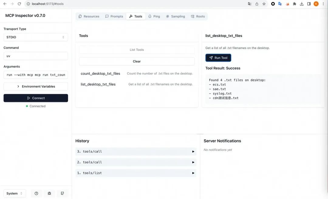Viewport: 328px width, 199px height.
Task: Open the GitHub repository icon
Action: click(x=62, y=194)
